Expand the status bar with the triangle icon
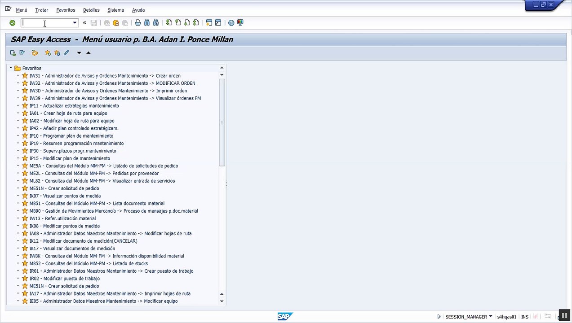This screenshot has width=572, height=323. 439,317
